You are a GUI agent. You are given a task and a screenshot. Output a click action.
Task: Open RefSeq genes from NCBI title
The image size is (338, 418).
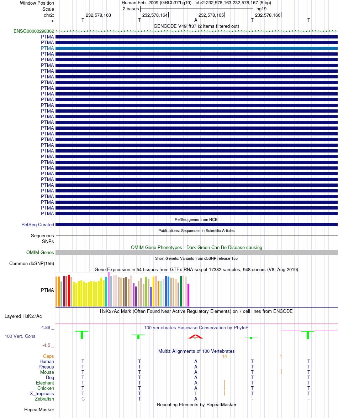coord(196,220)
